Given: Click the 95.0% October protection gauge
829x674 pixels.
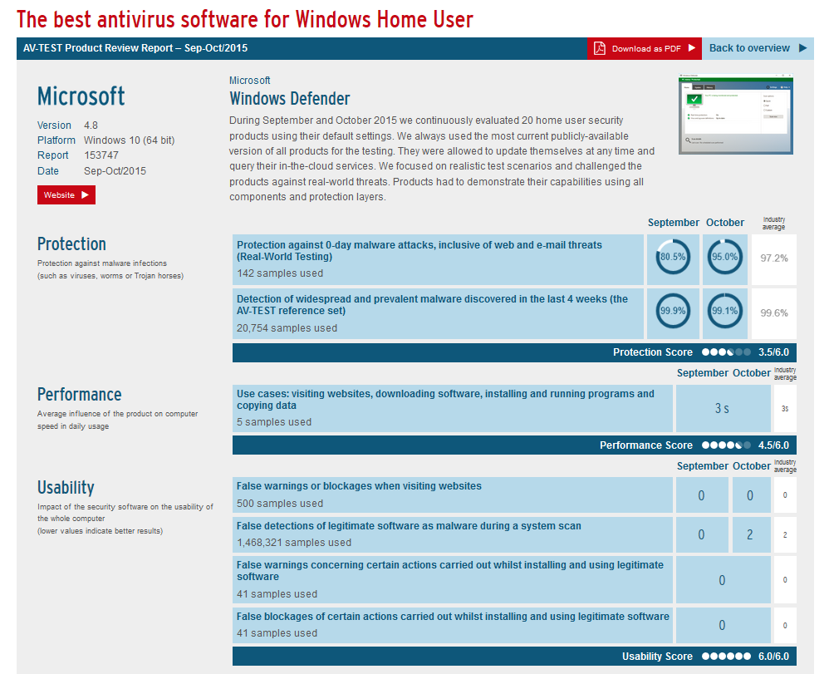Looking at the screenshot, I should [724, 257].
